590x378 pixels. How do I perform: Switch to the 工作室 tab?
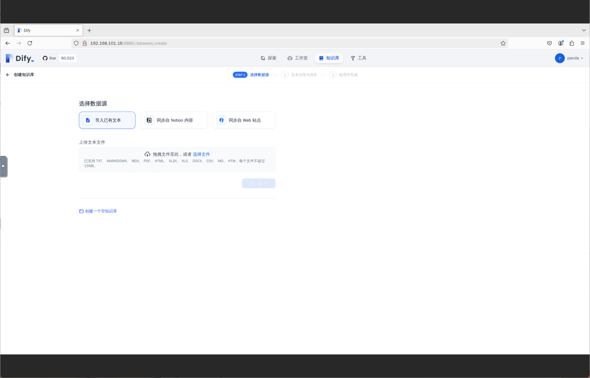click(298, 58)
